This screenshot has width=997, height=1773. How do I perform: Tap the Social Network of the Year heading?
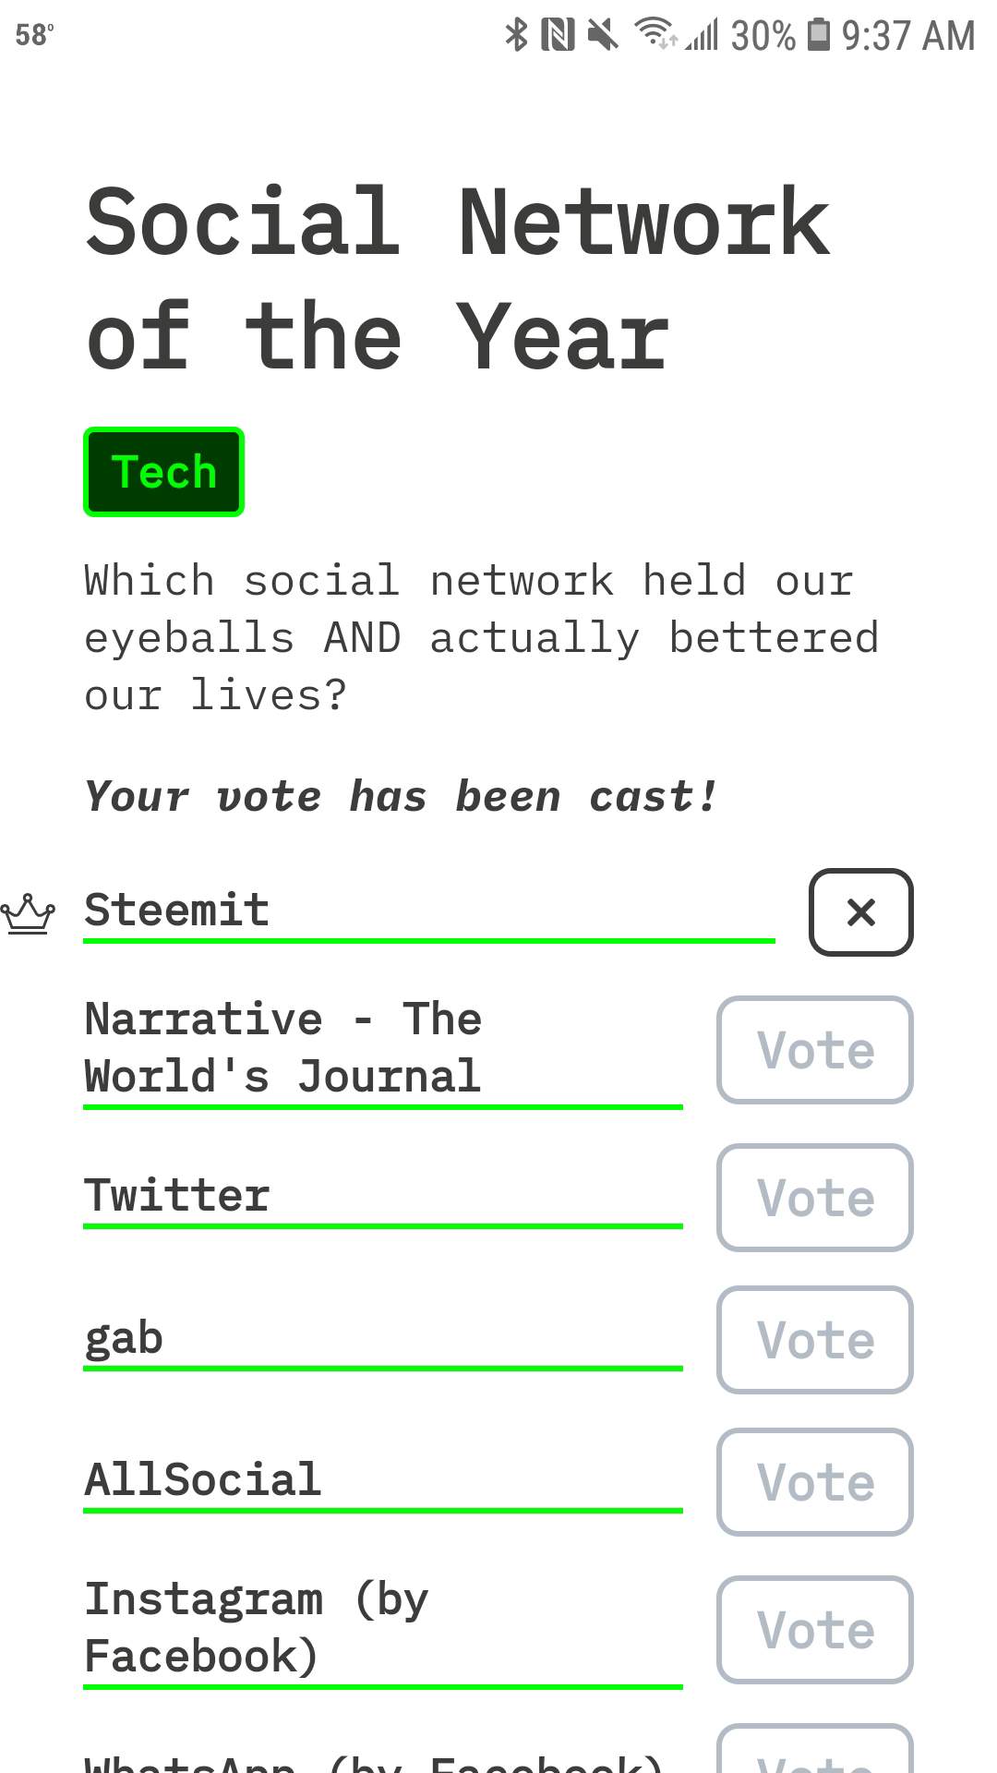[457, 279]
